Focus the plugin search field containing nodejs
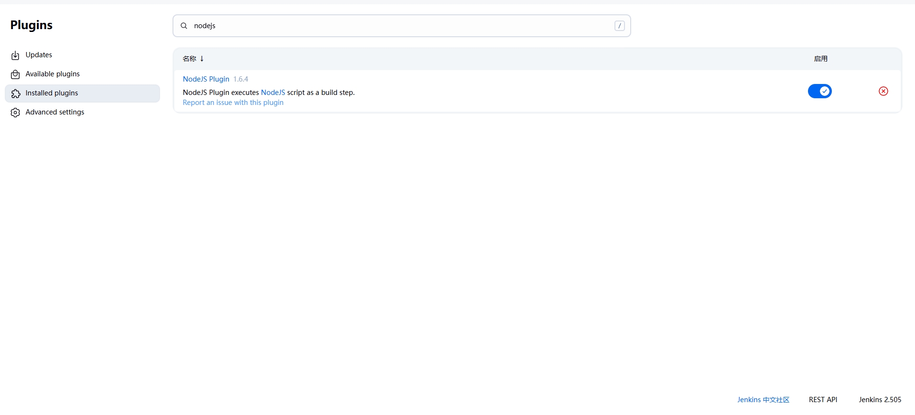Viewport: 915px width, 415px height. coord(401,26)
